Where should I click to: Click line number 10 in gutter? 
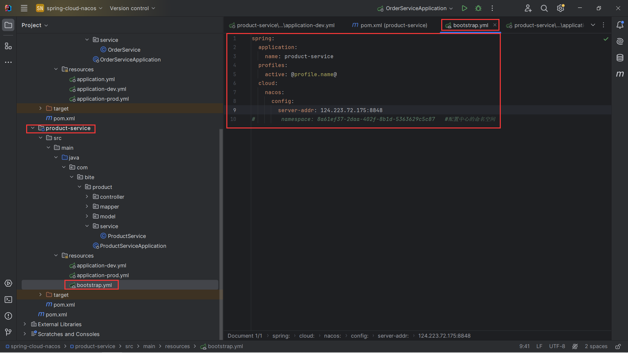(233, 119)
